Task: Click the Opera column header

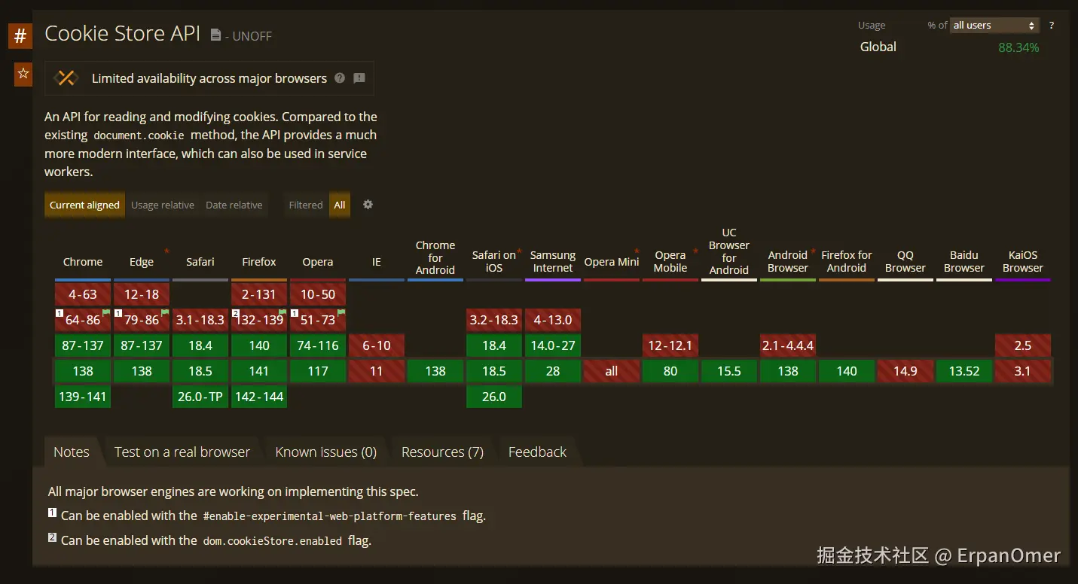Action: point(318,262)
